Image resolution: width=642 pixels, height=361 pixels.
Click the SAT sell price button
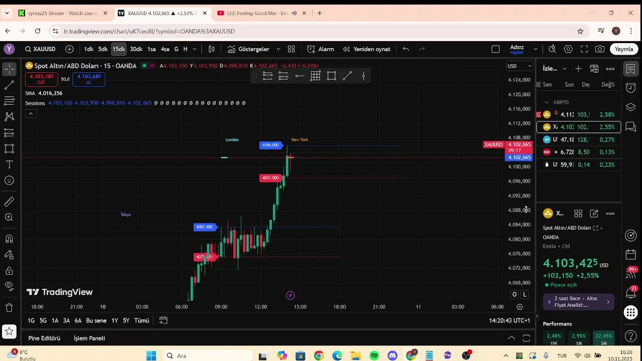tap(41, 79)
